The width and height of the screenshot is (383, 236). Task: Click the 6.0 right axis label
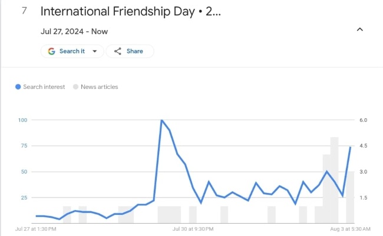[x=364, y=120]
